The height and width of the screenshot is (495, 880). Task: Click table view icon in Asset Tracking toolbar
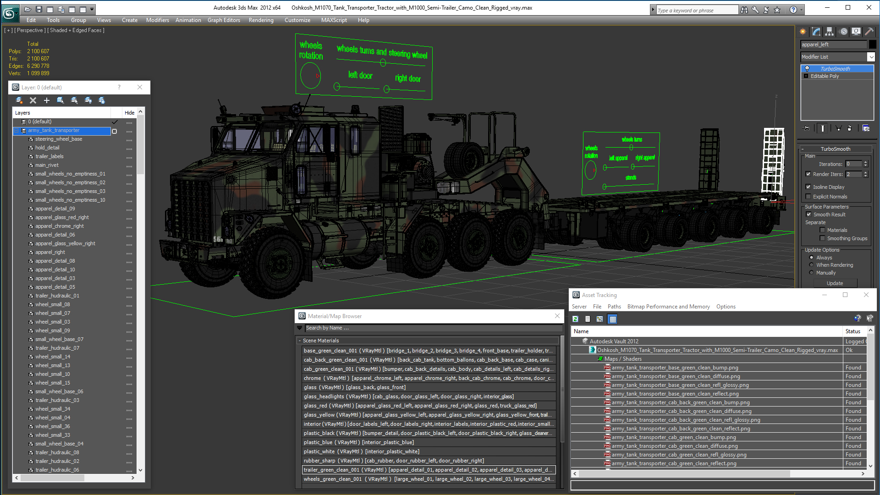tap(612, 319)
